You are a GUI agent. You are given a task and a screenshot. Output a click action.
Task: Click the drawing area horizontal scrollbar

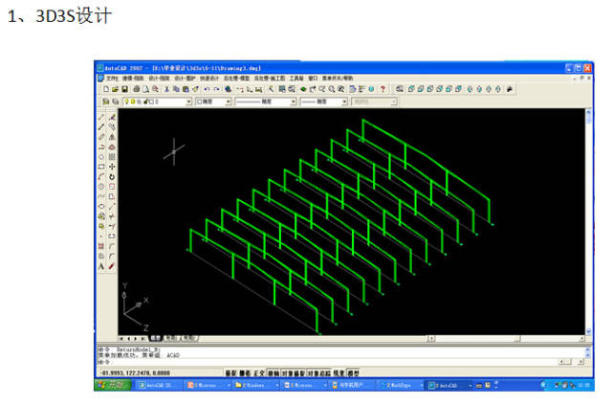[509, 339]
